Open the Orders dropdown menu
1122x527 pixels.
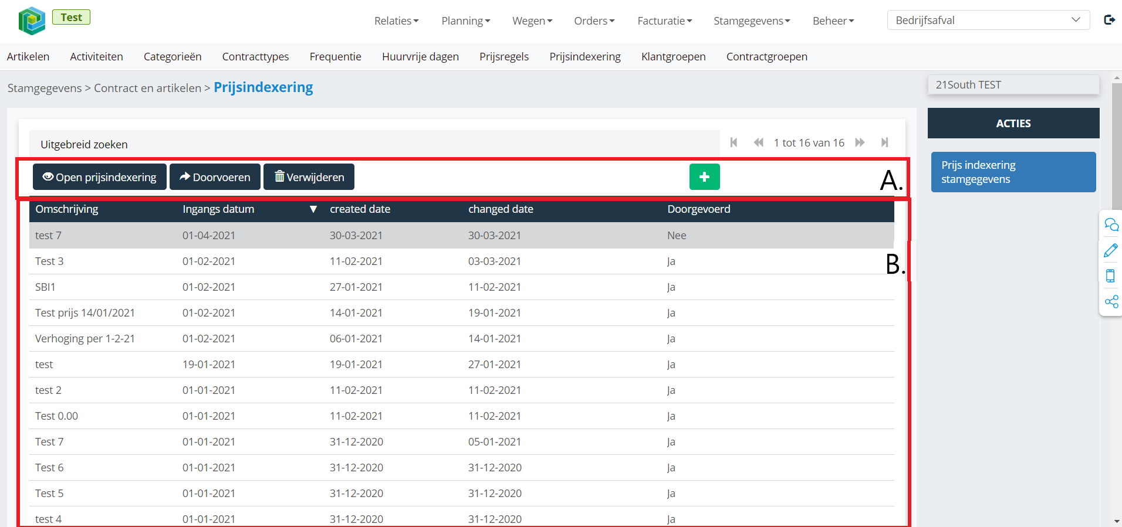(x=594, y=21)
